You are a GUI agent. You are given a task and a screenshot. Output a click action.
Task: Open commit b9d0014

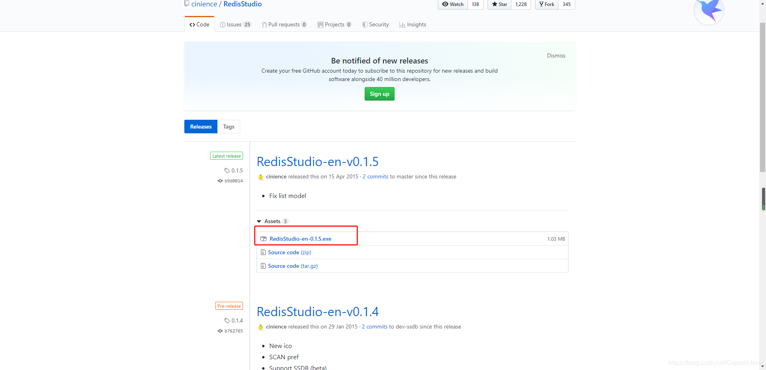pos(230,181)
